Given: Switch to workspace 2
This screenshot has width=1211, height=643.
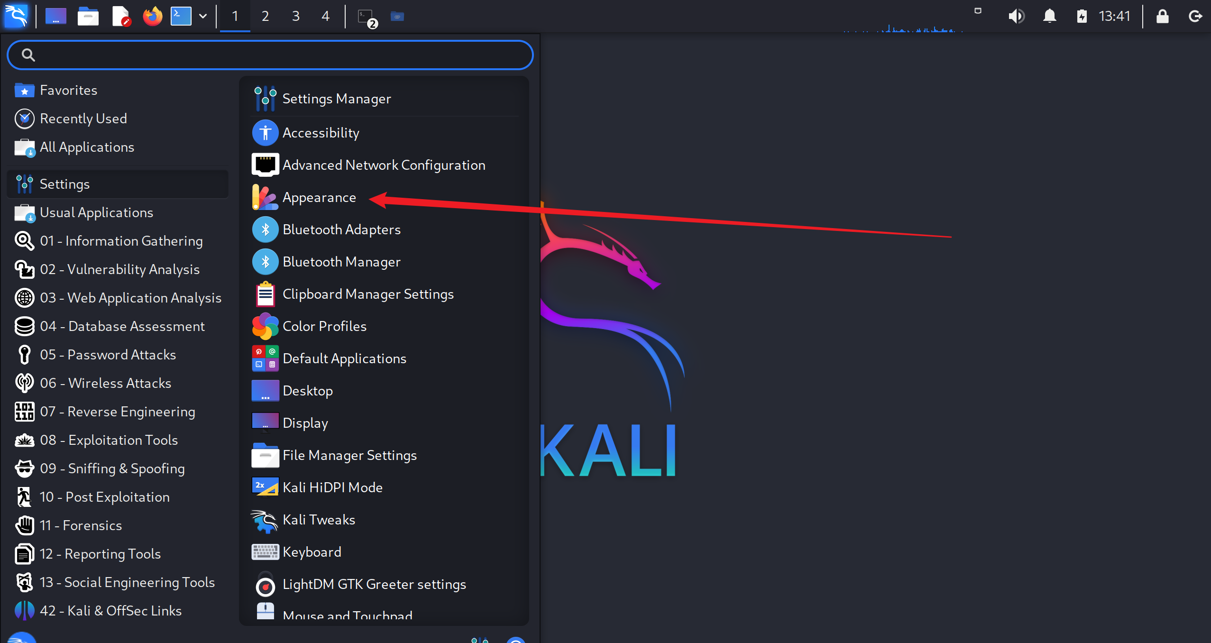Looking at the screenshot, I should pyautogui.click(x=265, y=16).
